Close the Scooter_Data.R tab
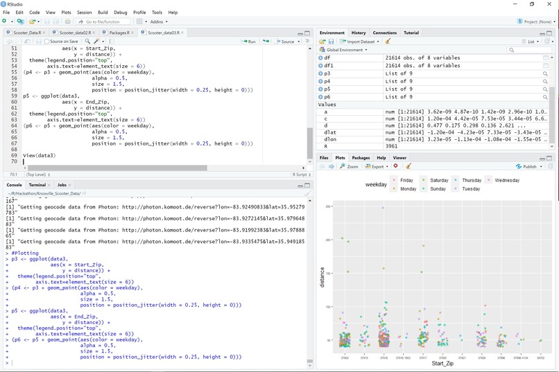 (44, 33)
